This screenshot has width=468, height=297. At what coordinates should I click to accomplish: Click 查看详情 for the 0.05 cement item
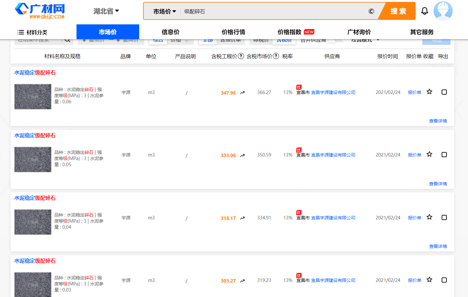[438, 184]
